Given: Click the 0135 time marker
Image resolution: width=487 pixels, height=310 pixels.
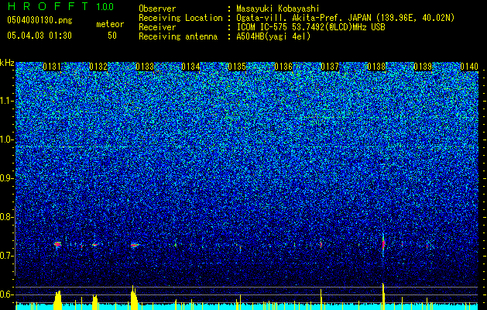Looking at the screenshot, I should coord(237,67).
